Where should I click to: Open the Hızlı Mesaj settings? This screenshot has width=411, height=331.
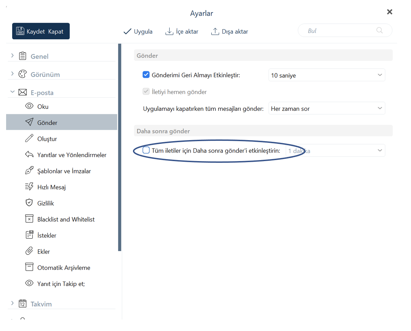tap(62, 187)
